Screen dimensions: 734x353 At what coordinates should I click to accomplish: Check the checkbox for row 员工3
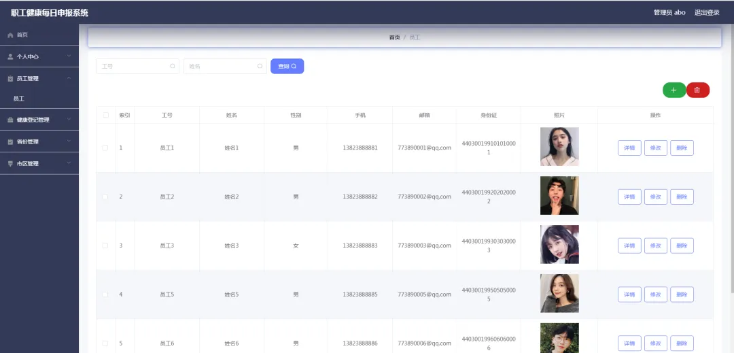click(105, 246)
